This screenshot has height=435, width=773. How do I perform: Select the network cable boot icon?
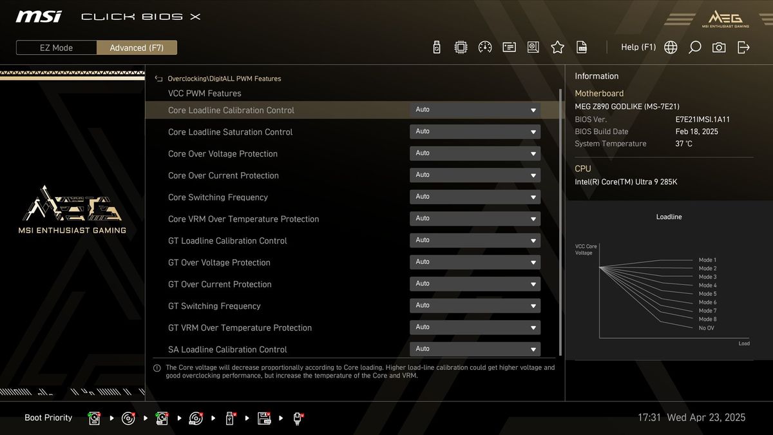pyautogui.click(x=298, y=418)
